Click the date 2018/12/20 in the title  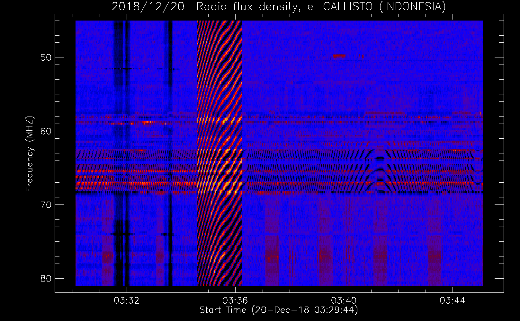(148, 6)
